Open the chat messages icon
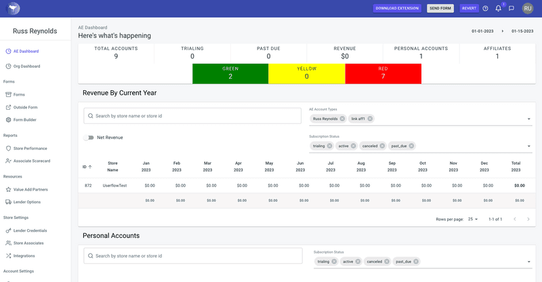The height and width of the screenshot is (282, 542). coord(512,8)
